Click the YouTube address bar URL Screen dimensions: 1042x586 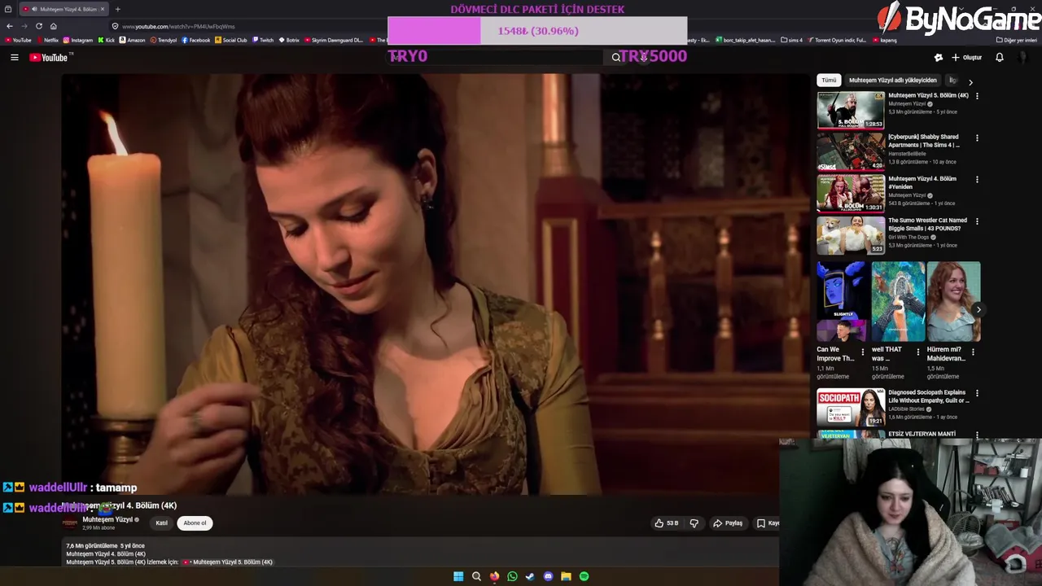(x=178, y=26)
